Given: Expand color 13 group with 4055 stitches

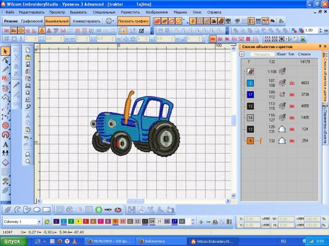Looking at the screenshot, I should (244, 106).
